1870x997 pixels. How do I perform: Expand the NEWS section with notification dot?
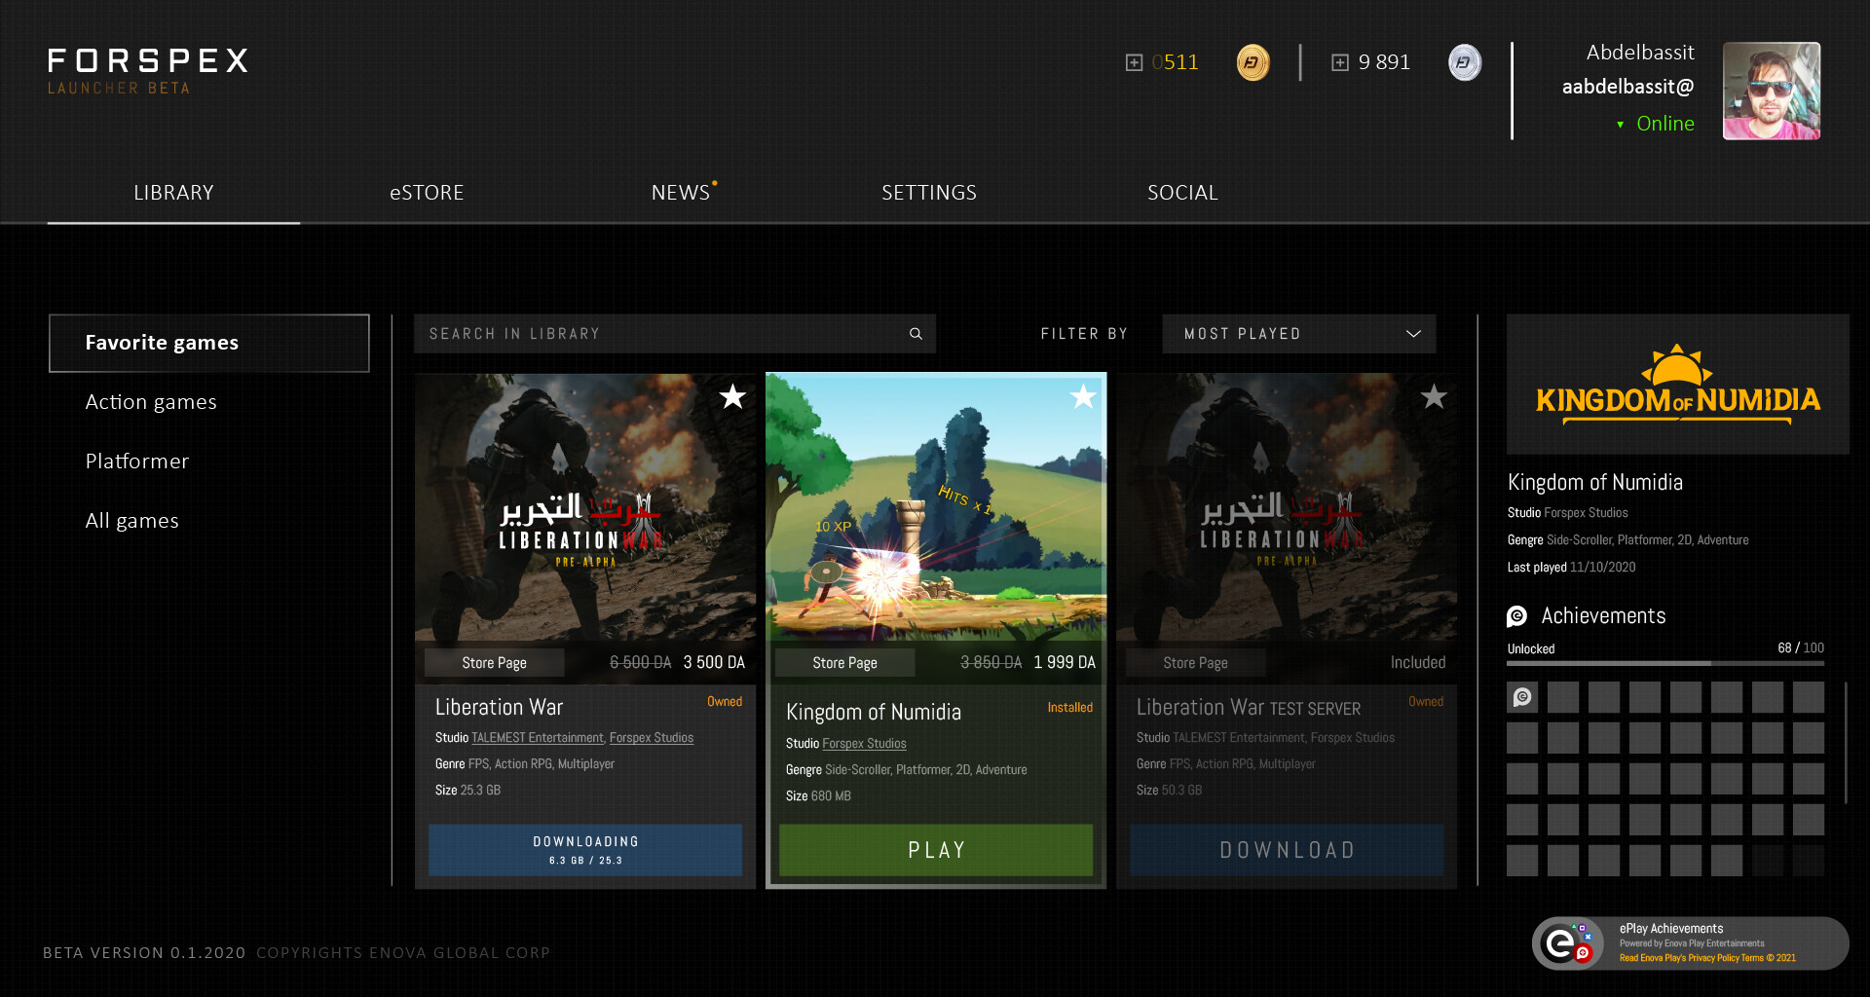click(682, 192)
